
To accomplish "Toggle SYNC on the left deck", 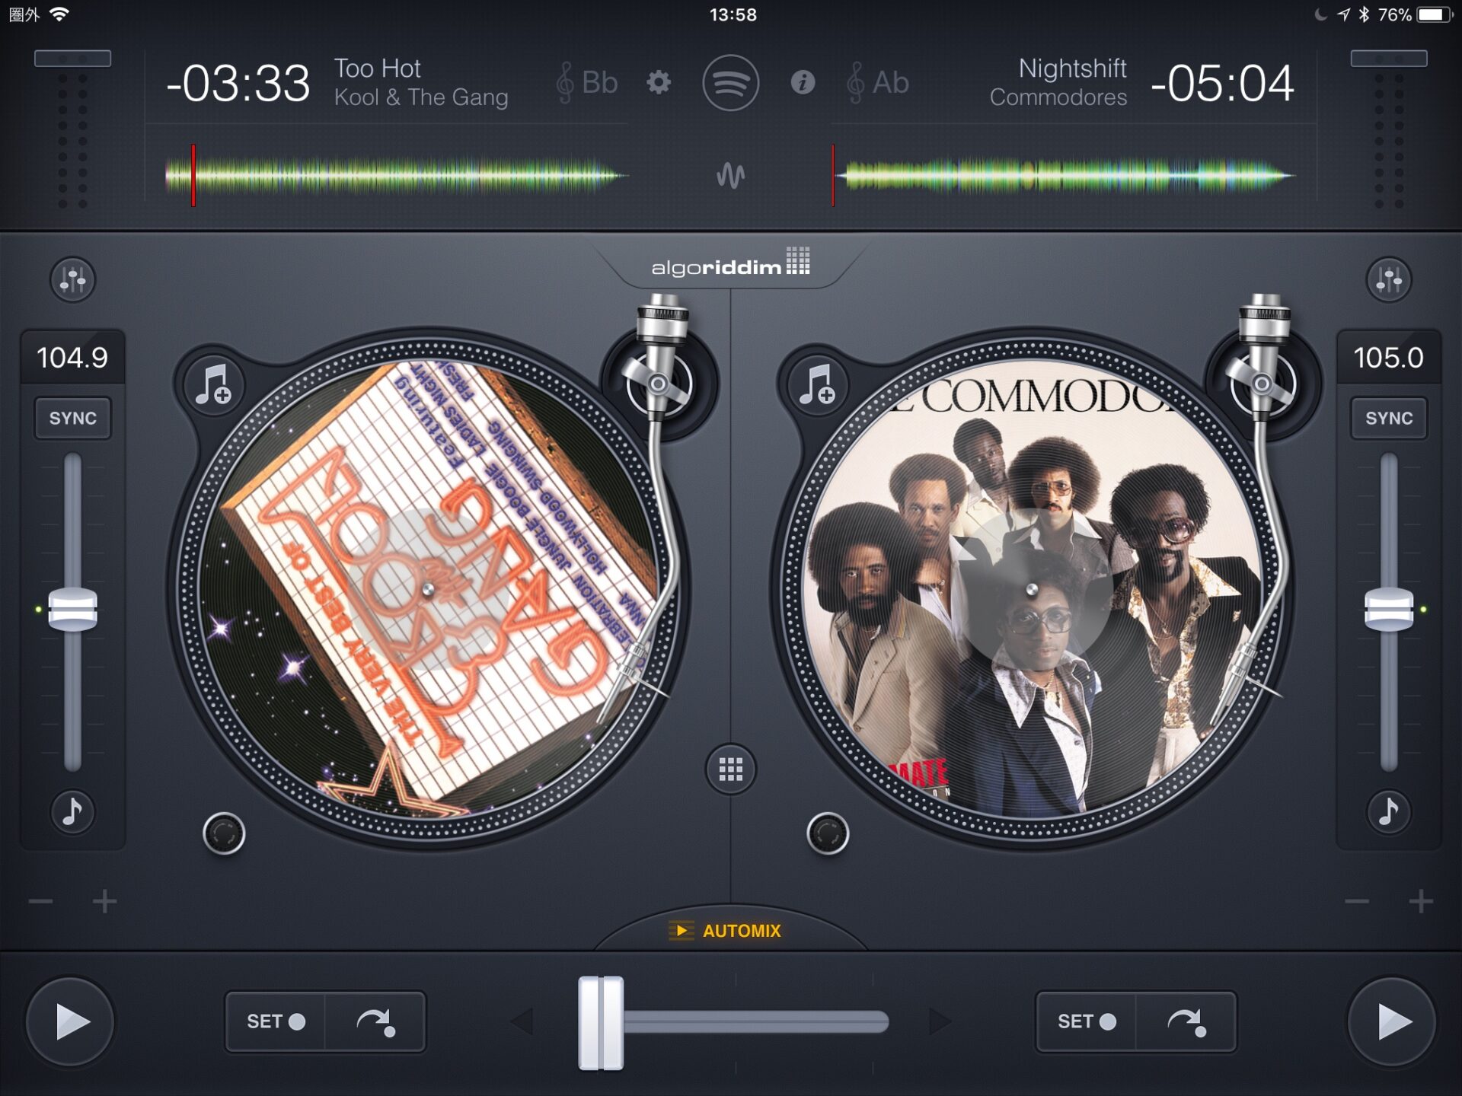I will [72, 418].
